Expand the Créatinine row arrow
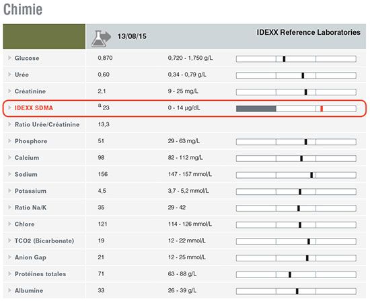The height and width of the screenshot is (301, 370). click(x=9, y=91)
